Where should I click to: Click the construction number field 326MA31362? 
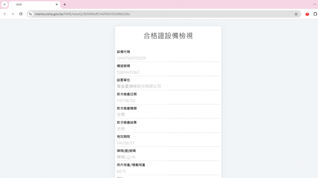(x=168, y=73)
